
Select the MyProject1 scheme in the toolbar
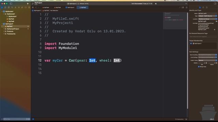coord(72,4)
